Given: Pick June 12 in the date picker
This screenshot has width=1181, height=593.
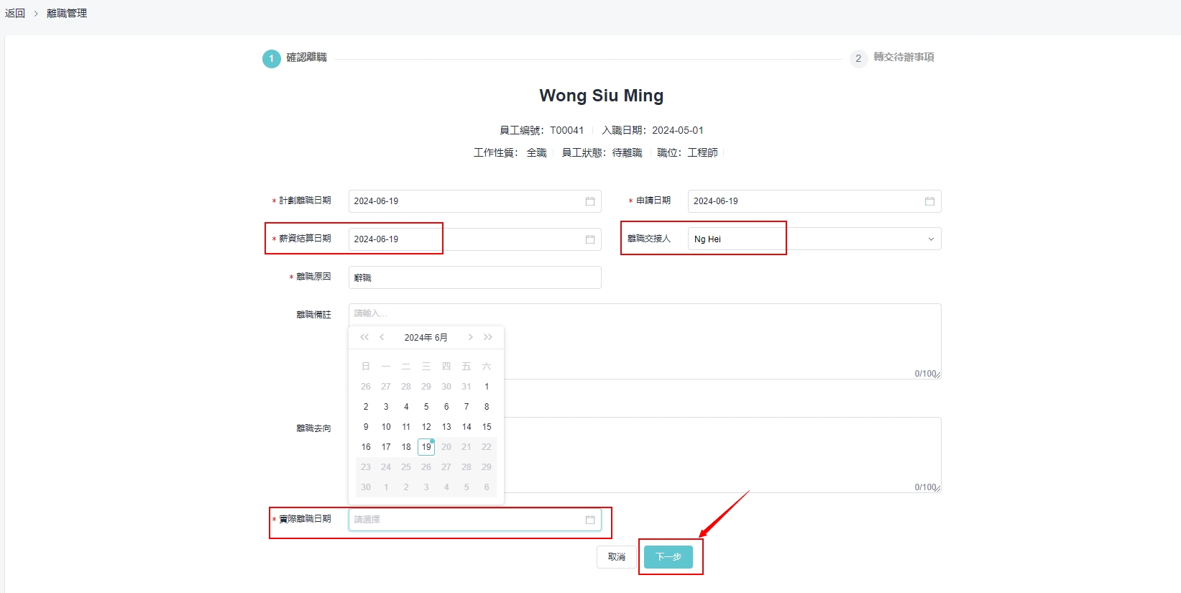Looking at the screenshot, I should pyautogui.click(x=426, y=427).
